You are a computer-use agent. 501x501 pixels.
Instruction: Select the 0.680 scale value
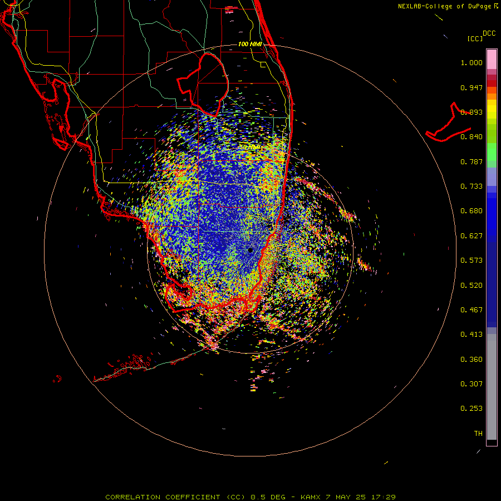pyautogui.click(x=471, y=211)
